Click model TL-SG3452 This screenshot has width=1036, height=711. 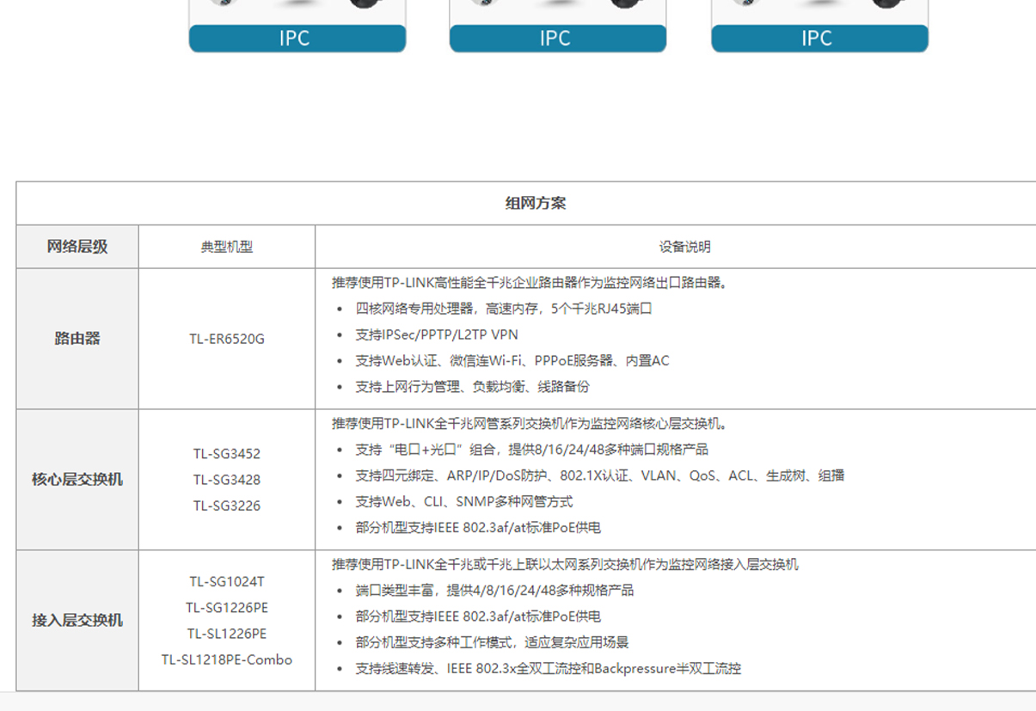227,454
